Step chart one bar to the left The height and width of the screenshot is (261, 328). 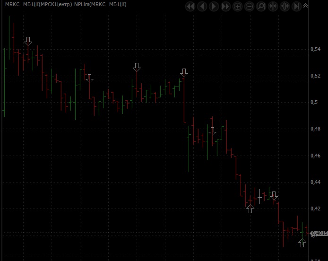(x=202, y=7)
